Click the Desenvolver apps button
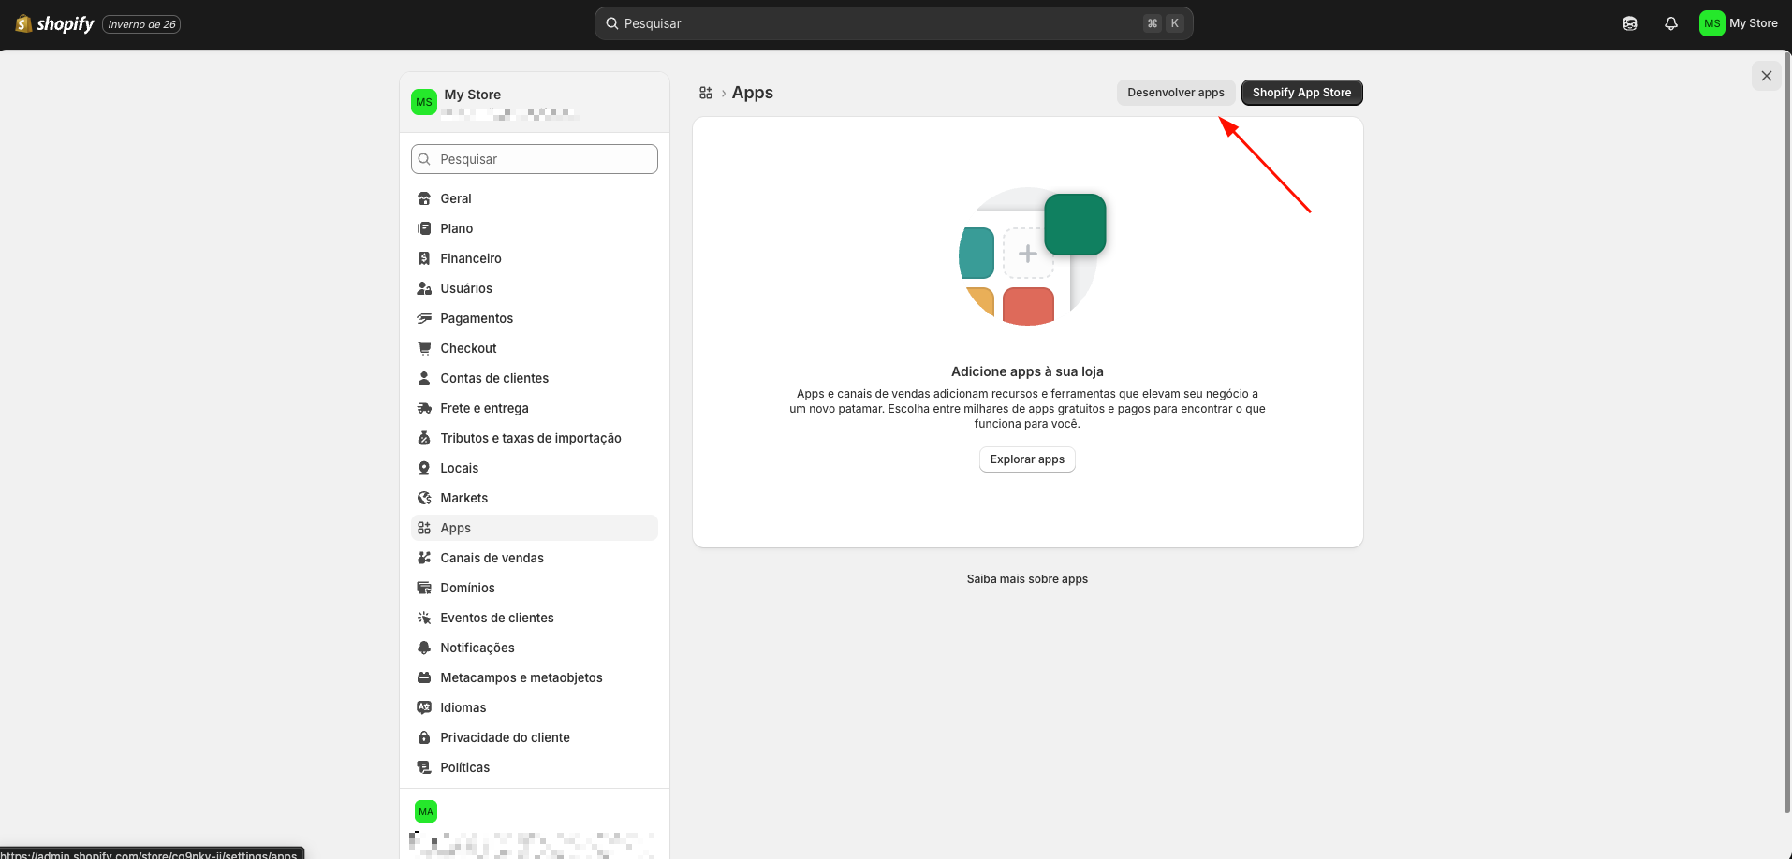Image resolution: width=1792 pixels, height=859 pixels. (x=1175, y=93)
